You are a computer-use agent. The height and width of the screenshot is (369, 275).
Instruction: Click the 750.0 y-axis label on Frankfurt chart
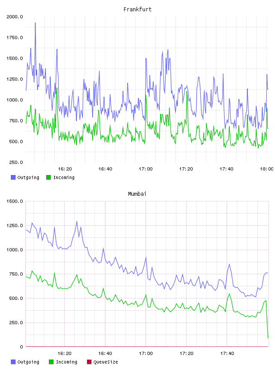coord(16,121)
